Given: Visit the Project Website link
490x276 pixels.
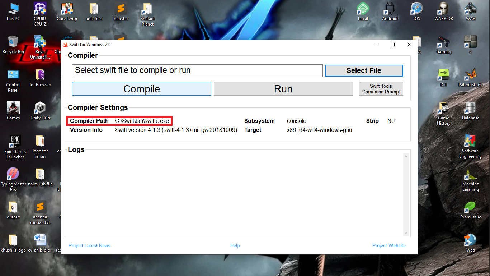Looking at the screenshot, I should [389, 246].
